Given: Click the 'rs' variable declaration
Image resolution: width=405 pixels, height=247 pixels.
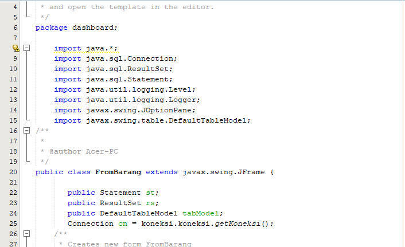Looking at the screenshot, I should pos(150,203).
